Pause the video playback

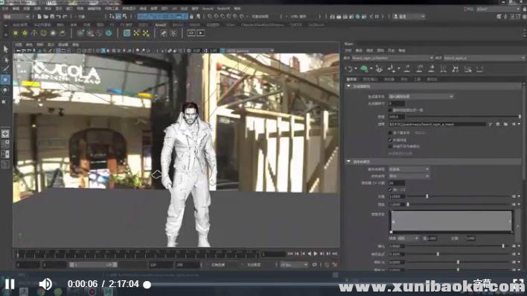click(x=10, y=284)
